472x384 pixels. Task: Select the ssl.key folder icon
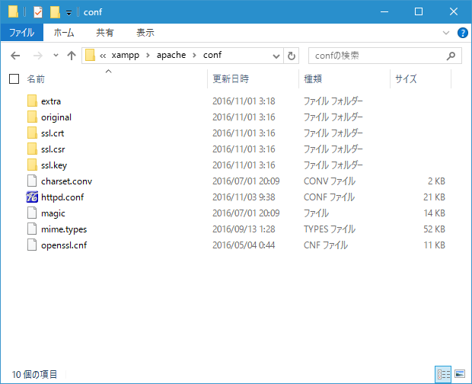32,165
